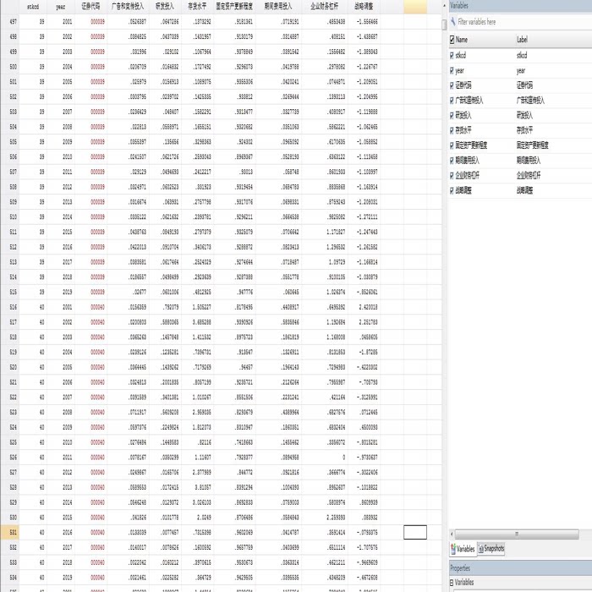Image resolution: width=592 pixels, height=592 pixels.
Task: Click the 企业财务杠杆 cell 0 in row 526
Action: click(x=325, y=458)
